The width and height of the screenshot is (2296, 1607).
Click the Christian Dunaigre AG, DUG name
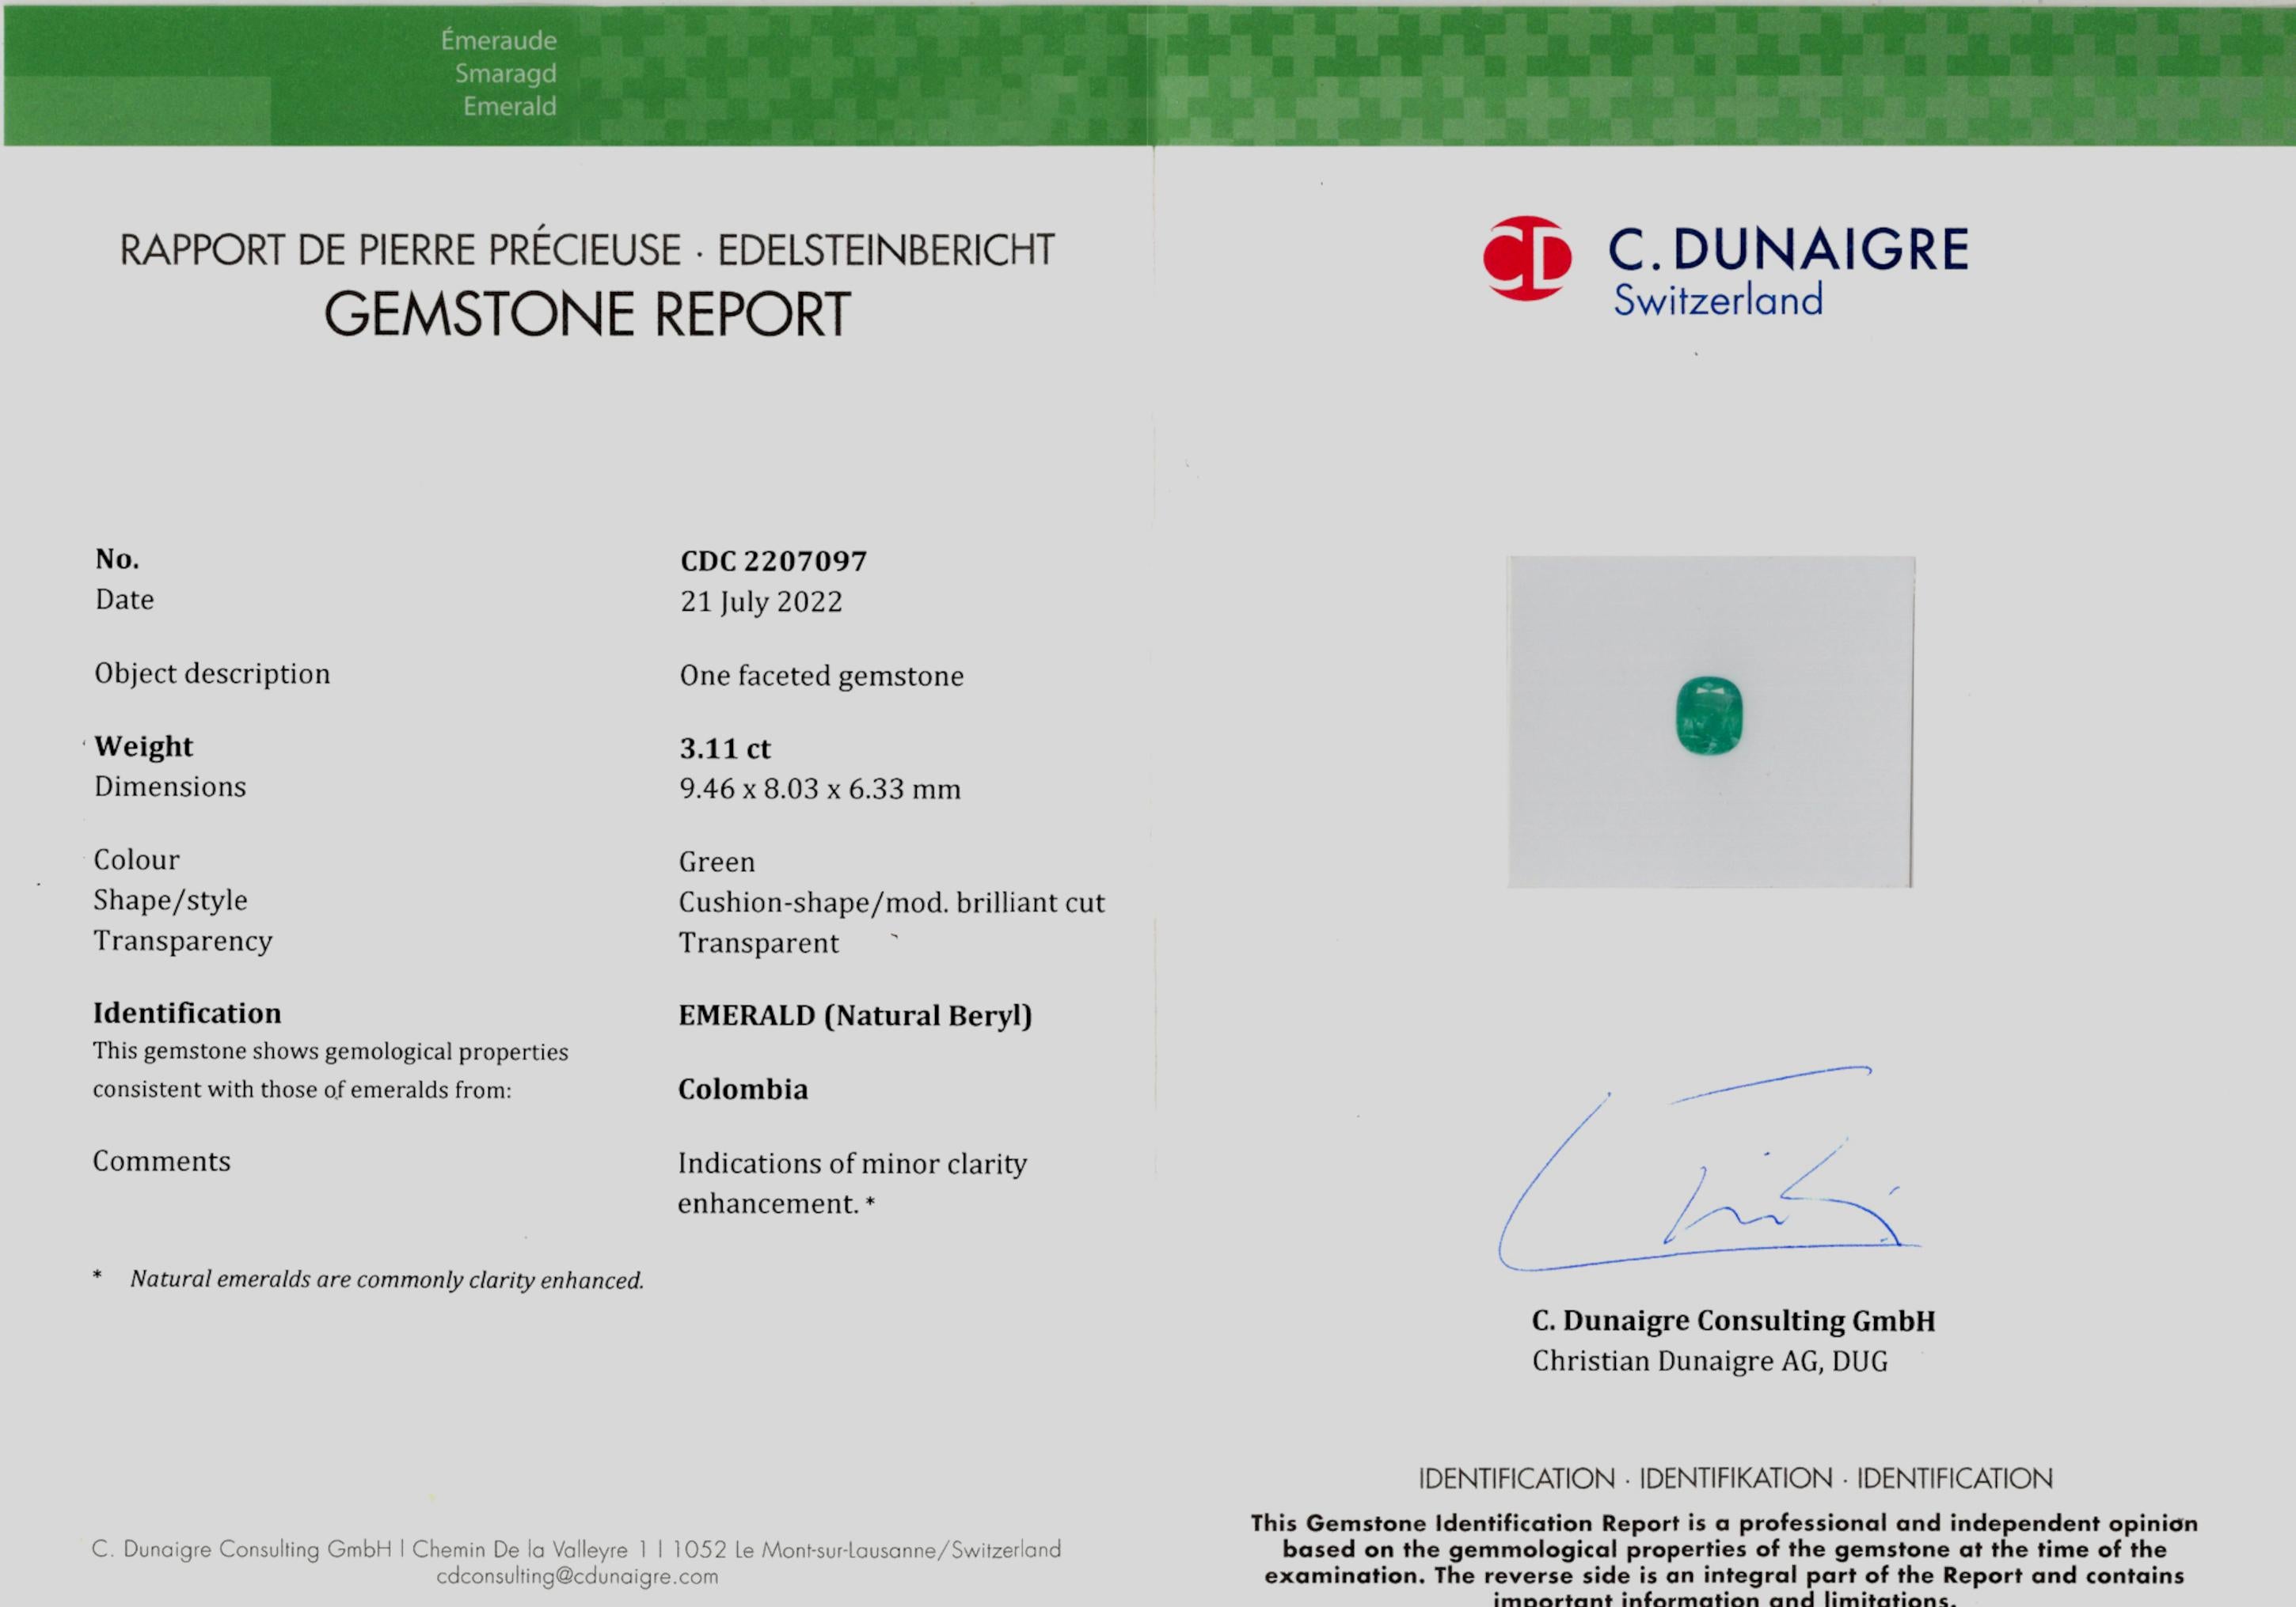coord(1709,1361)
